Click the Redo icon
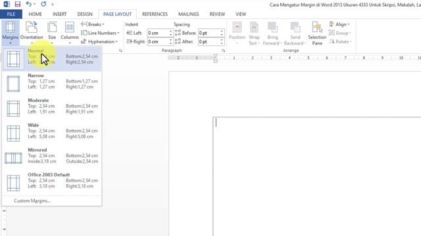 click(x=43, y=4)
